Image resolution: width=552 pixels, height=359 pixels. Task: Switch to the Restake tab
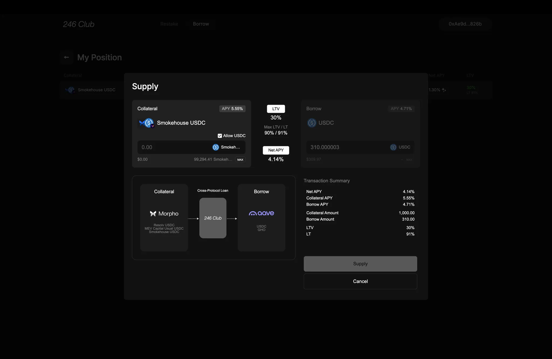169,24
